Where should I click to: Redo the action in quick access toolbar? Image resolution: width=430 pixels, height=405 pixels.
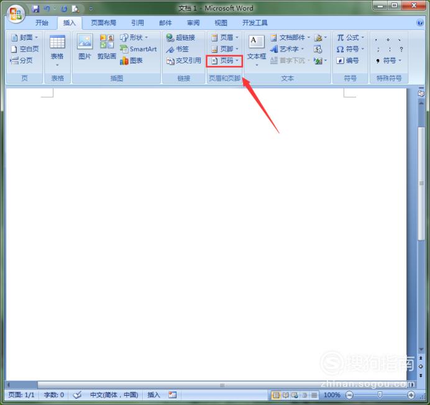(64, 9)
